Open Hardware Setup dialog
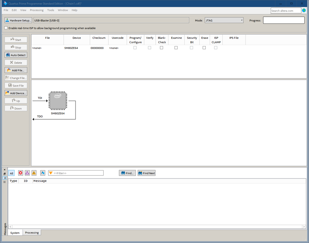The image size is (309, 243). pyautogui.click(x=18, y=20)
